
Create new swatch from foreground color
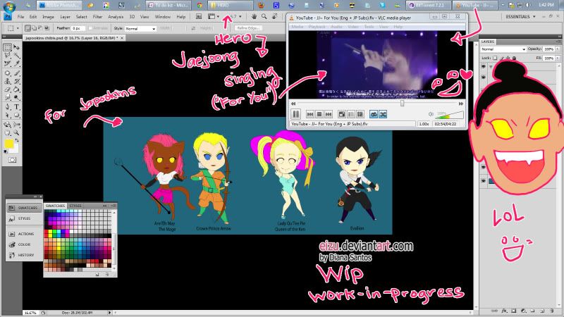point(97,274)
